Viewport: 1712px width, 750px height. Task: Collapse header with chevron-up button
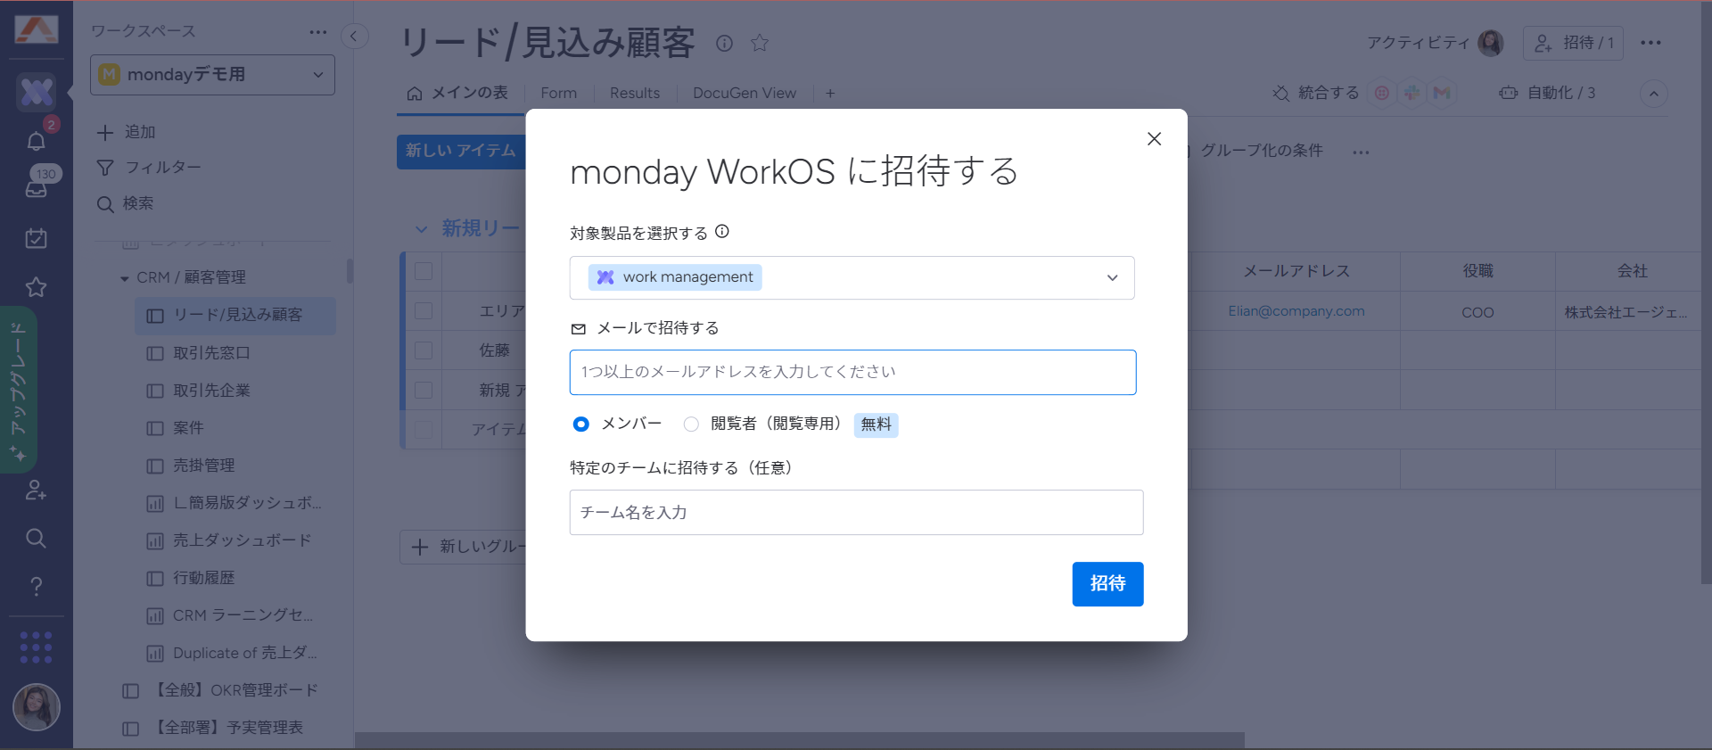(1654, 94)
